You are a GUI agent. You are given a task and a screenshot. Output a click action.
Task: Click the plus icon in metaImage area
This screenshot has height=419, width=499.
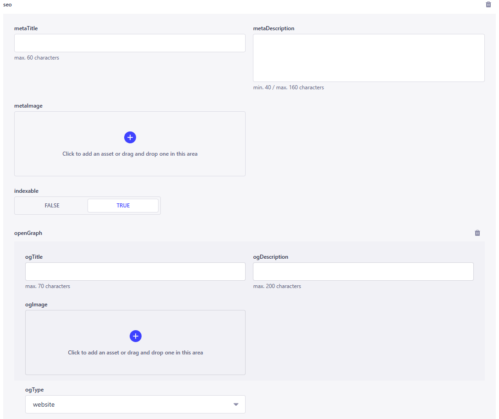click(x=130, y=137)
